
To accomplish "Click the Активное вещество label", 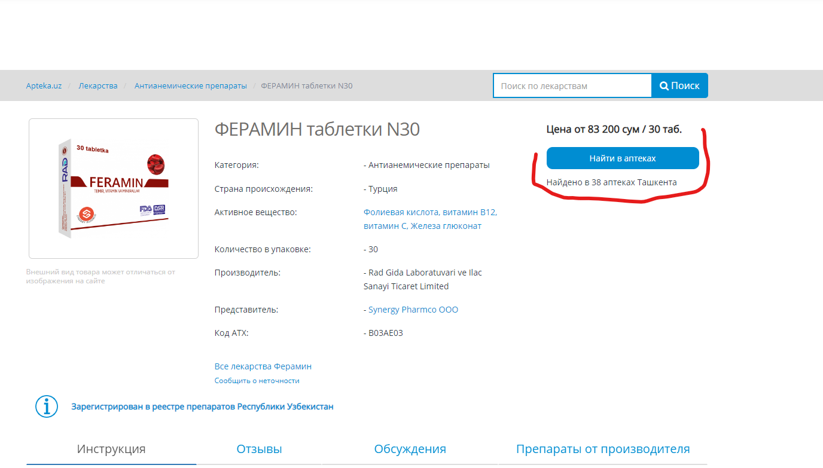I will coord(256,212).
